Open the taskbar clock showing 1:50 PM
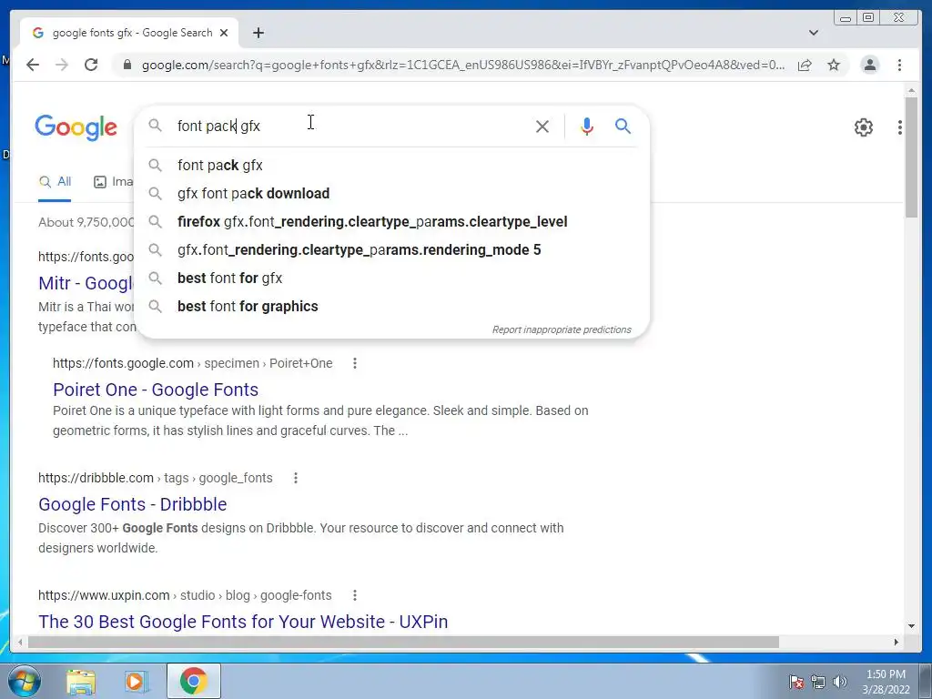Image resolution: width=932 pixels, height=699 pixels. coord(886,682)
